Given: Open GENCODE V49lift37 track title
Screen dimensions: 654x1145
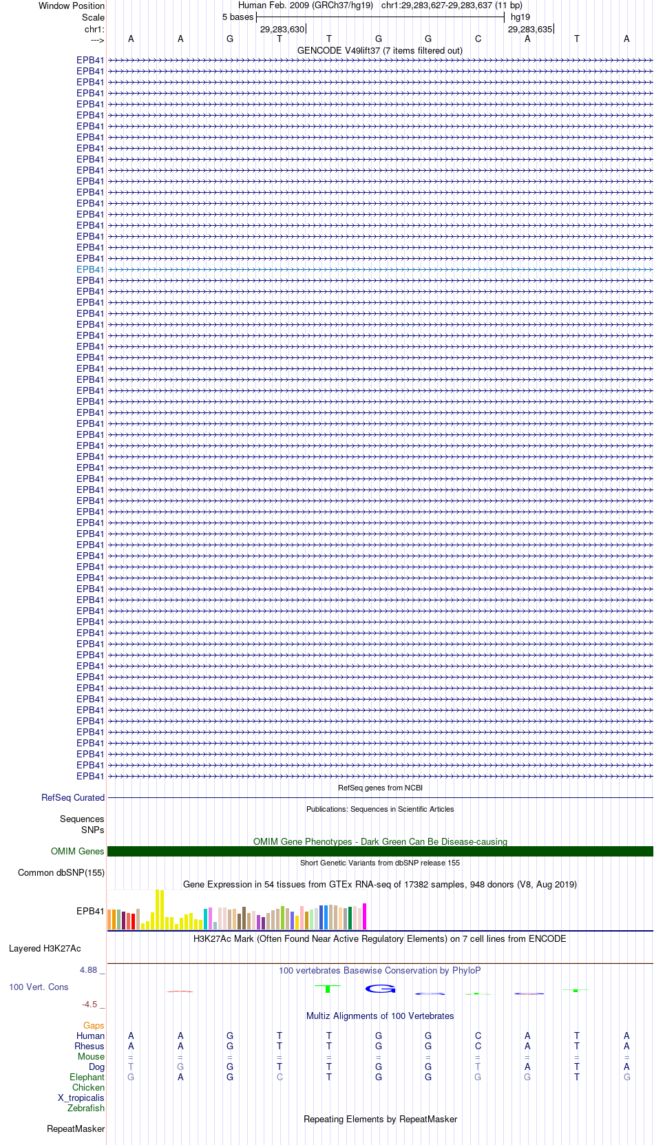Looking at the screenshot, I should (x=380, y=51).
